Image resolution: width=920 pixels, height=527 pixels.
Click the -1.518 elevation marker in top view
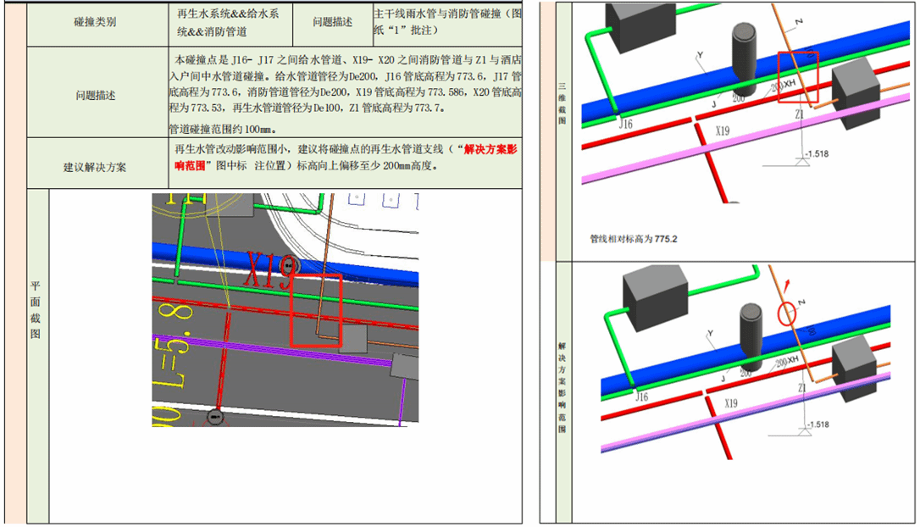pyautogui.click(x=817, y=154)
